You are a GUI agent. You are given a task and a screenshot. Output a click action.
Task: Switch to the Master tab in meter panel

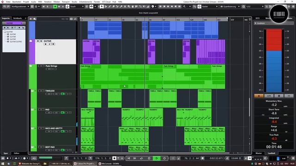(259, 153)
